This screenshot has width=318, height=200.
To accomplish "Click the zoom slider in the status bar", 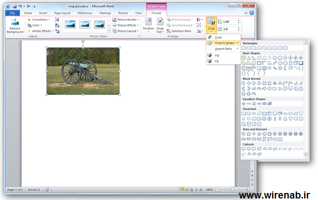I will tap(232, 190).
